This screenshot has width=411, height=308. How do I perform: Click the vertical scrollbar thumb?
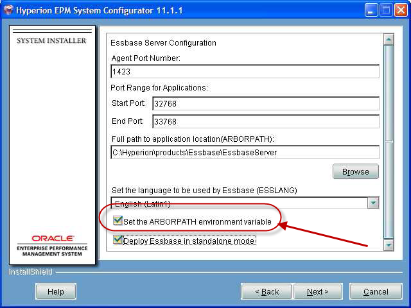point(389,142)
